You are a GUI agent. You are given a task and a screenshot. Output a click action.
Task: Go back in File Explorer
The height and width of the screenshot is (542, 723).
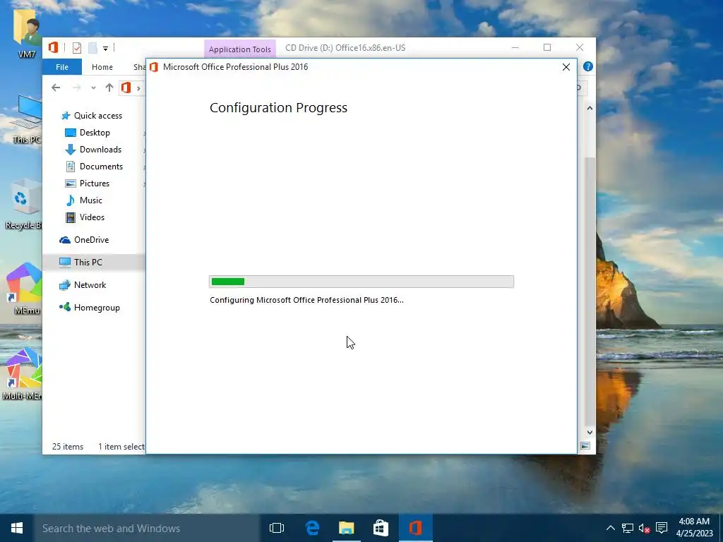pyautogui.click(x=56, y=88)
